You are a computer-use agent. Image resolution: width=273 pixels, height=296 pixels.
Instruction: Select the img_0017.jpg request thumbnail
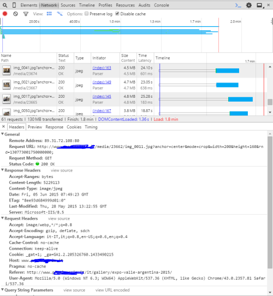7,99
